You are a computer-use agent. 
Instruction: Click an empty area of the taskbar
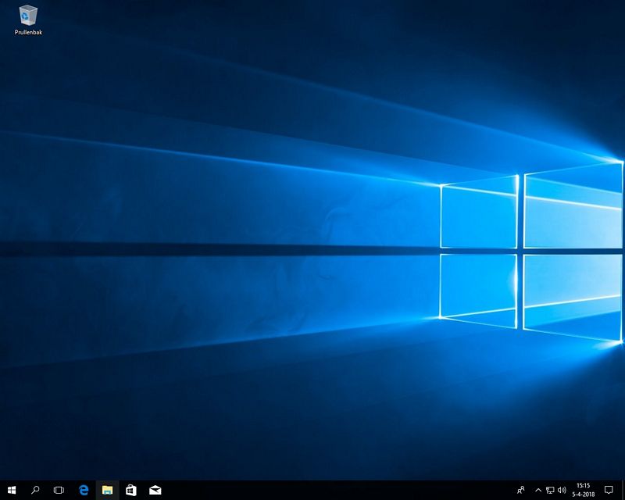pyautogui.click(x=328, y=490)
